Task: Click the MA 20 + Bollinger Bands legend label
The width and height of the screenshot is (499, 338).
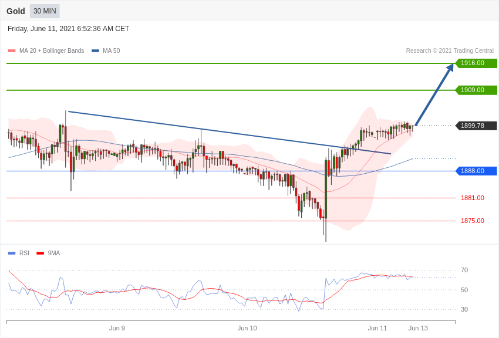Action: [x=52, y=50]
